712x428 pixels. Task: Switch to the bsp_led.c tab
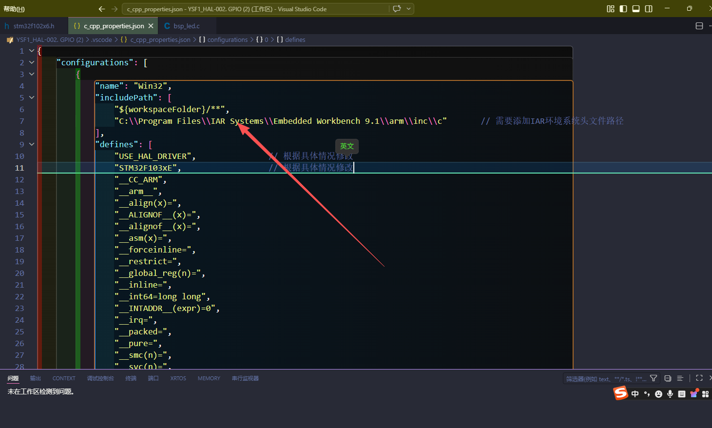click(x=187, y=26)
